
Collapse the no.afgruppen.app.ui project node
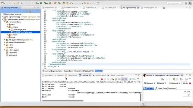2,19
